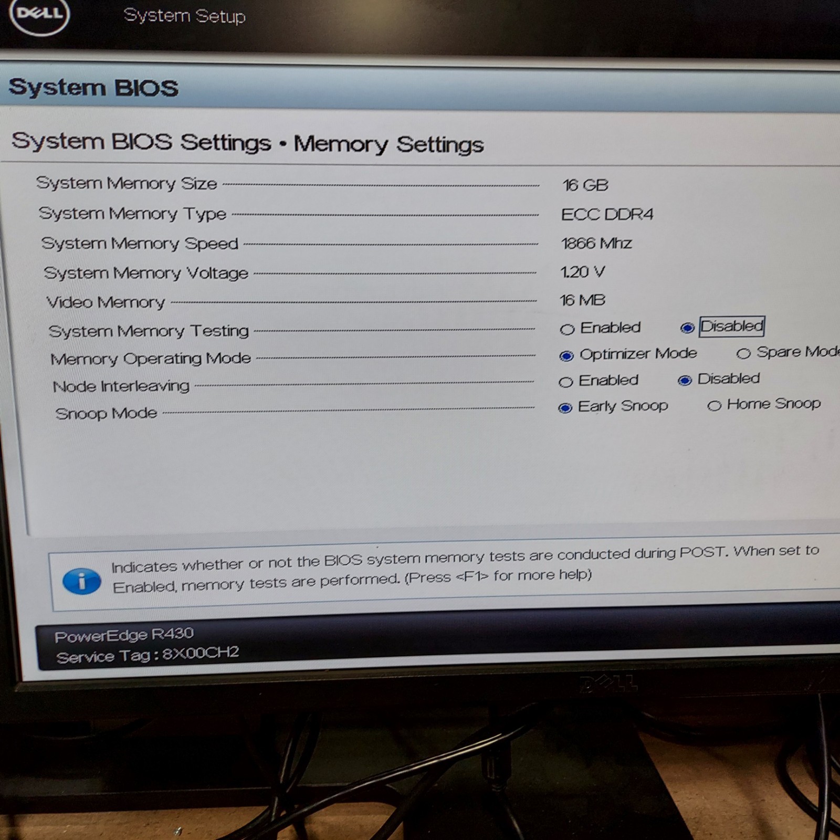This screenshot has height=840, width=840.
Task: Click the ECC DDR4 value
Action: [607, 214]
